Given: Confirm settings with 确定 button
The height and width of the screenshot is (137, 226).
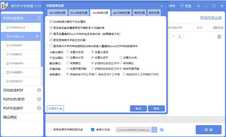Looking at the screenshot, I should pyautogui.click(x=138, y=108).
